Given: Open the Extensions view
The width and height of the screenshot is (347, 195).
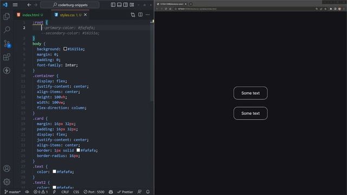Looking at the screenshot, I should point(7,57).
